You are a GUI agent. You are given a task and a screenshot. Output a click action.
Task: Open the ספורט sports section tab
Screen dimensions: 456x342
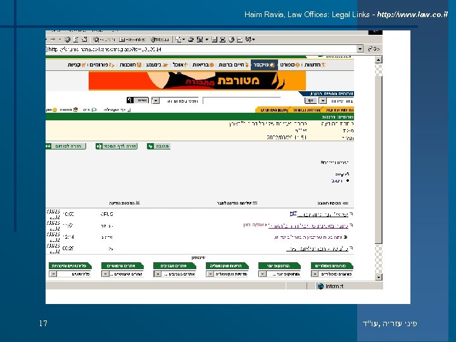289,65
